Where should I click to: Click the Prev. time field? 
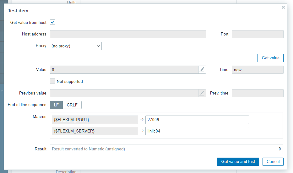point(258,93)
